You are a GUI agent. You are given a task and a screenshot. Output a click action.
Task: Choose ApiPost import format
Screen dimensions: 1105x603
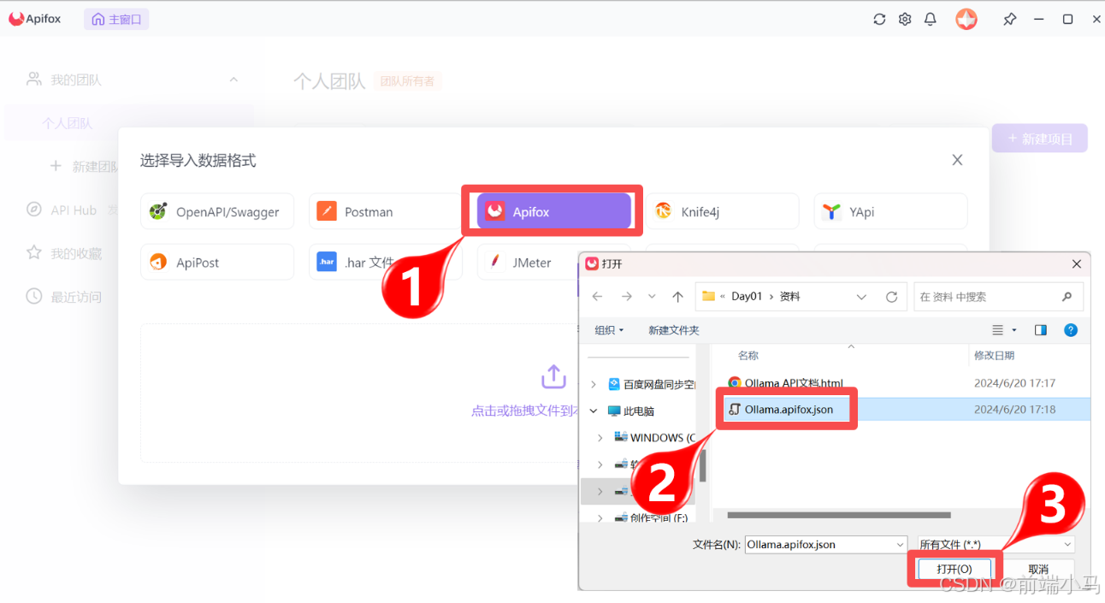(217, 262)
